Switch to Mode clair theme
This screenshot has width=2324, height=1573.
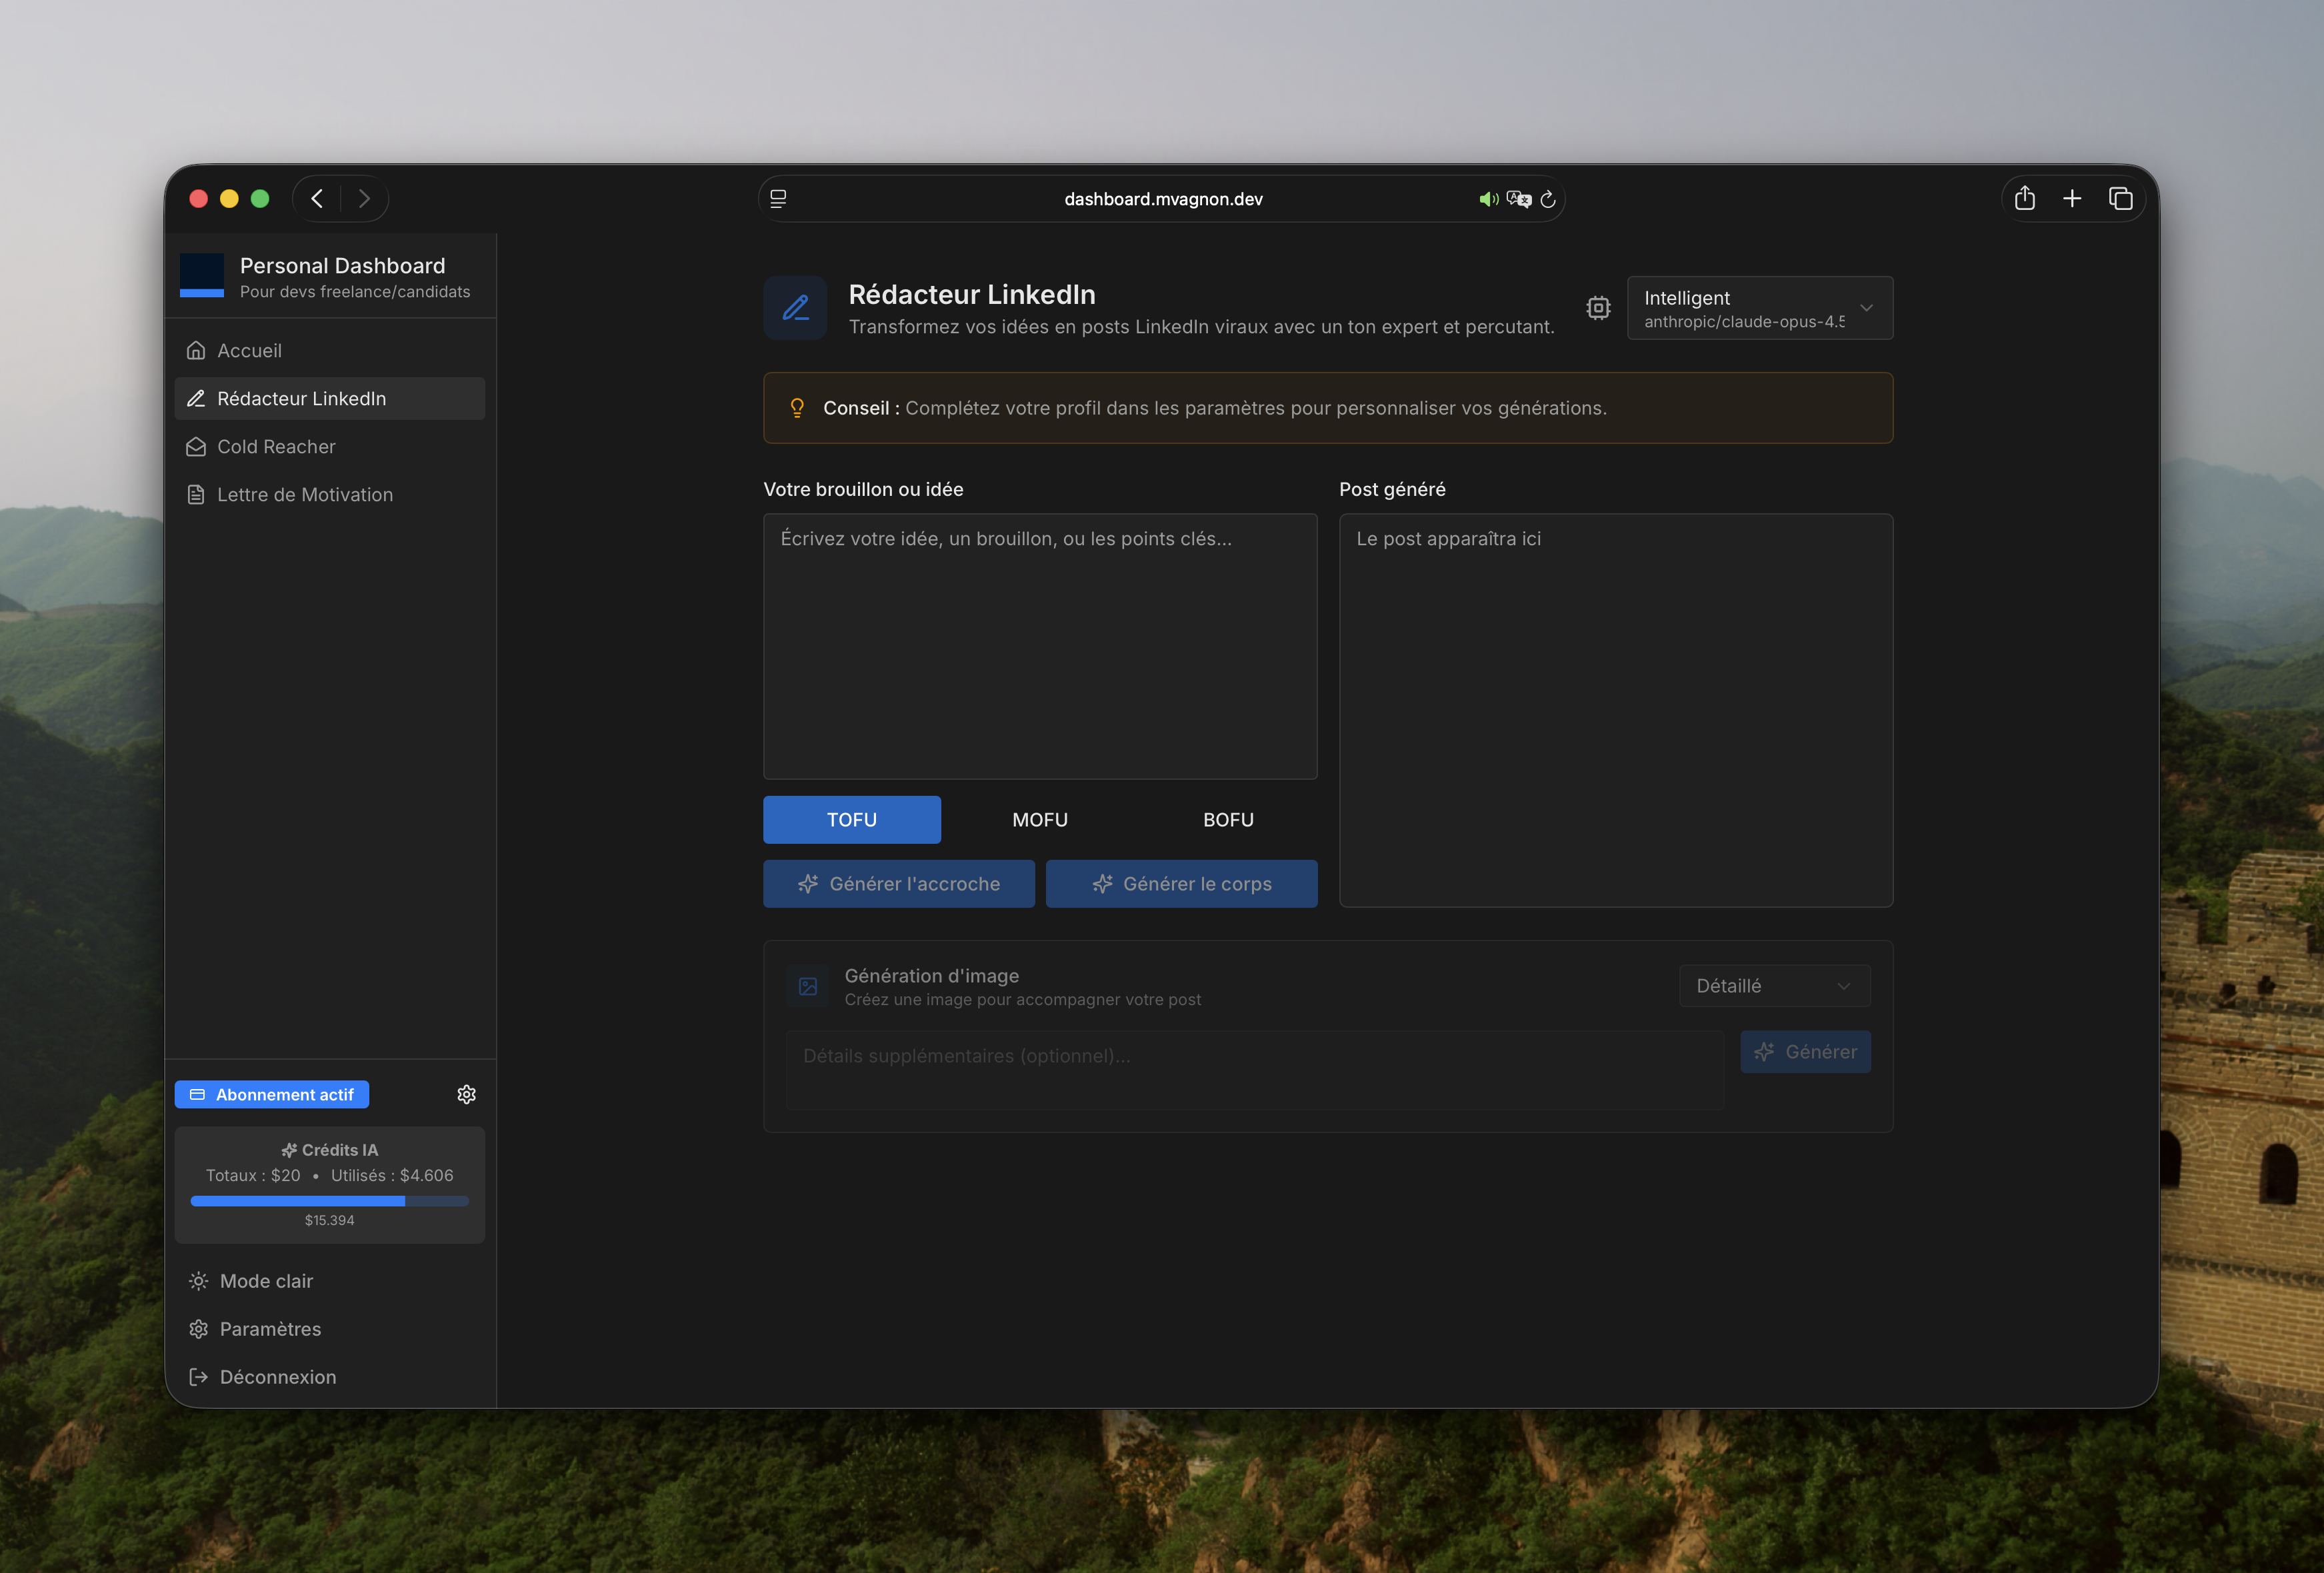coord(265,1281)
